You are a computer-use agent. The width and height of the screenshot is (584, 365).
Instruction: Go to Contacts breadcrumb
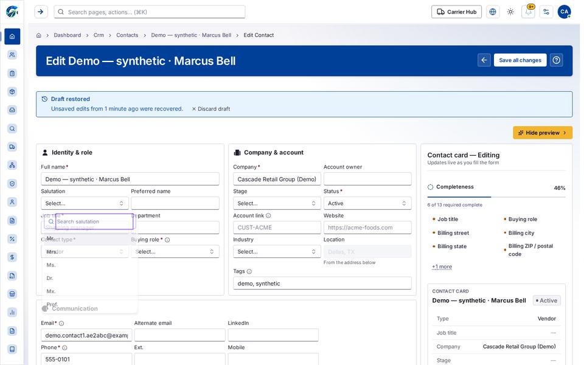tap(127, 35)
